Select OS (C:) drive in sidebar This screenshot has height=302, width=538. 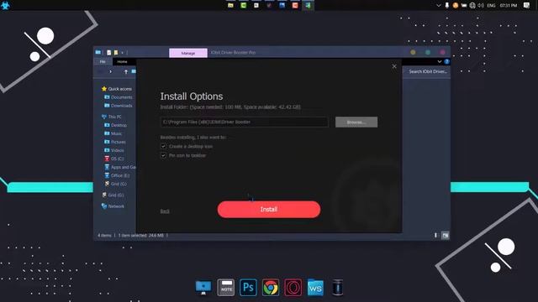point(114,159)
